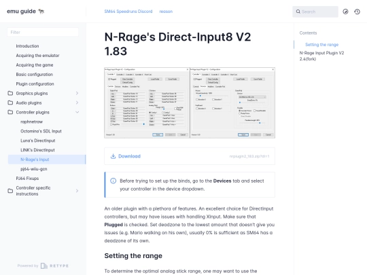Select N-Rage's Input sidebar item
The height and width of the screenshot is (275, 367).
47,160
